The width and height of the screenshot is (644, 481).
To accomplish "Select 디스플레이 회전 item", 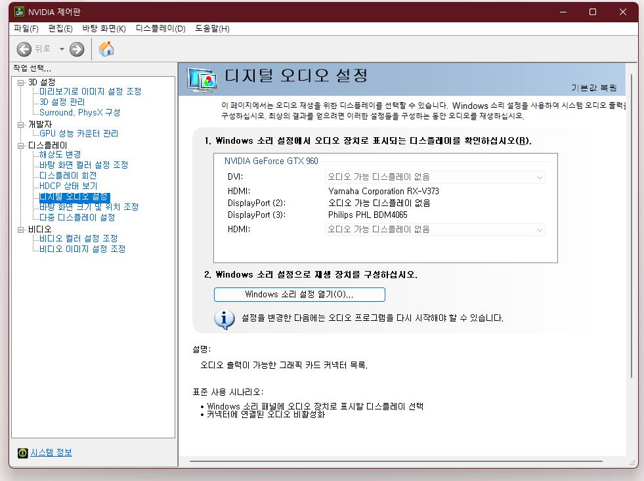I will point(68,176).
